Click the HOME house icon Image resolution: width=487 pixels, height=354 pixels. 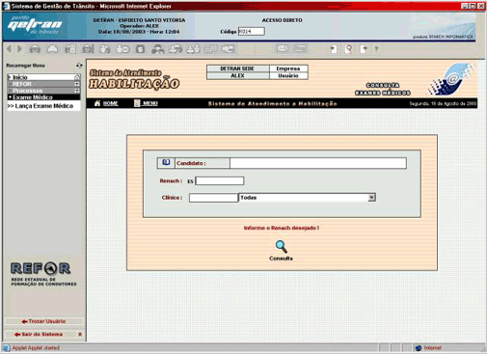pyautogui.click(x=97, y=103)
